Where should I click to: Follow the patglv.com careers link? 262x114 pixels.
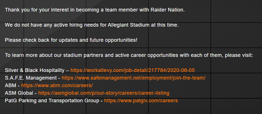[141, 100]
